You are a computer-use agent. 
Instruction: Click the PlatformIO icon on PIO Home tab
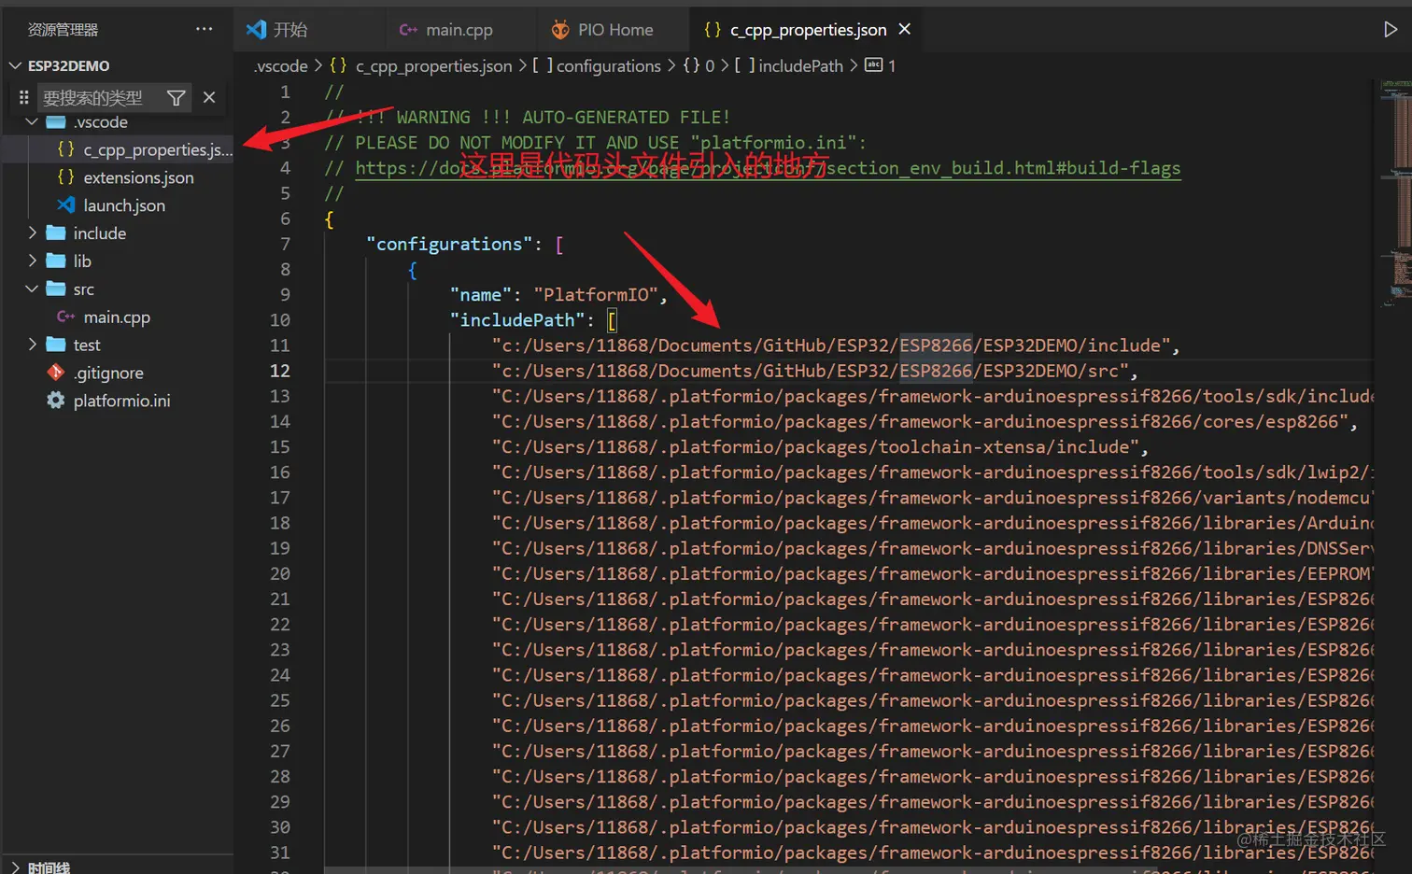pos(560,30)
